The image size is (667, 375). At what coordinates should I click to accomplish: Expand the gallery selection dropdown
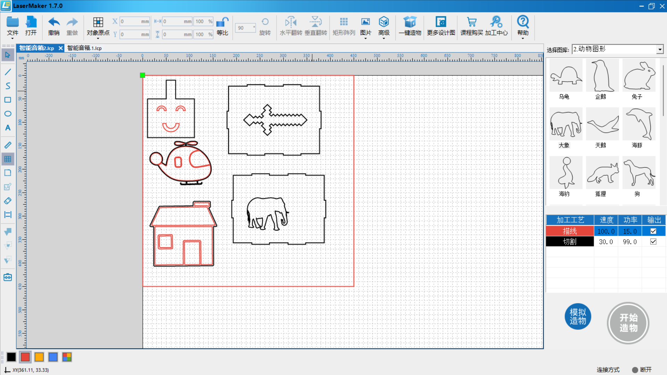coord(660,50)
